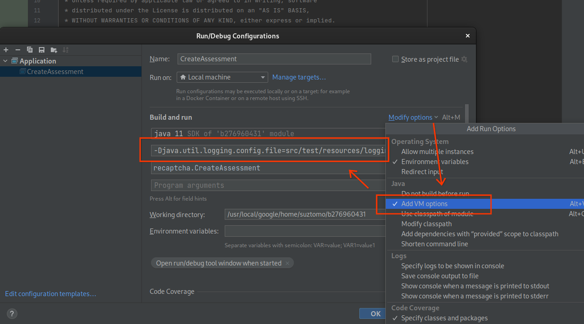The height and width of the screenshot is (324, 584).
Task: Select Shorten command line option
Action: point(435,244)
